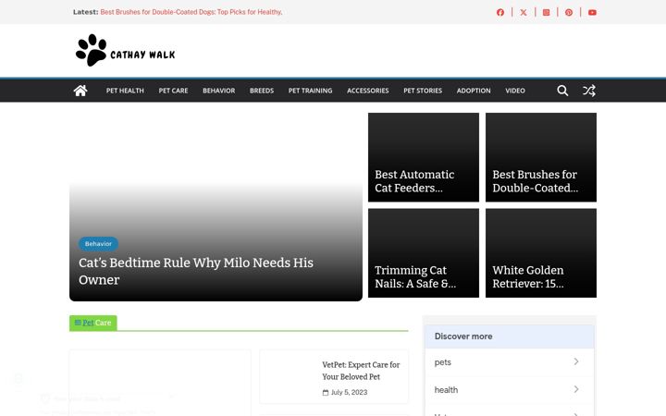Open Pet Stories in the navigation bar

tap(423, 91)
